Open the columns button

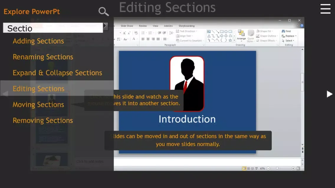(165, 39)
